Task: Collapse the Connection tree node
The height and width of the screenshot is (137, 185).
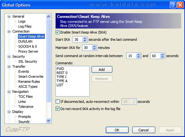Action: point(9,32)
